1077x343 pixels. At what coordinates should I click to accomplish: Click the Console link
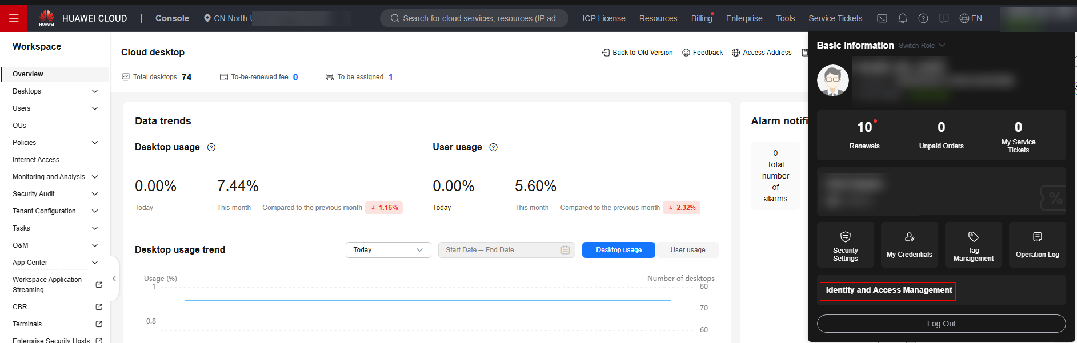tap(172, 18)
